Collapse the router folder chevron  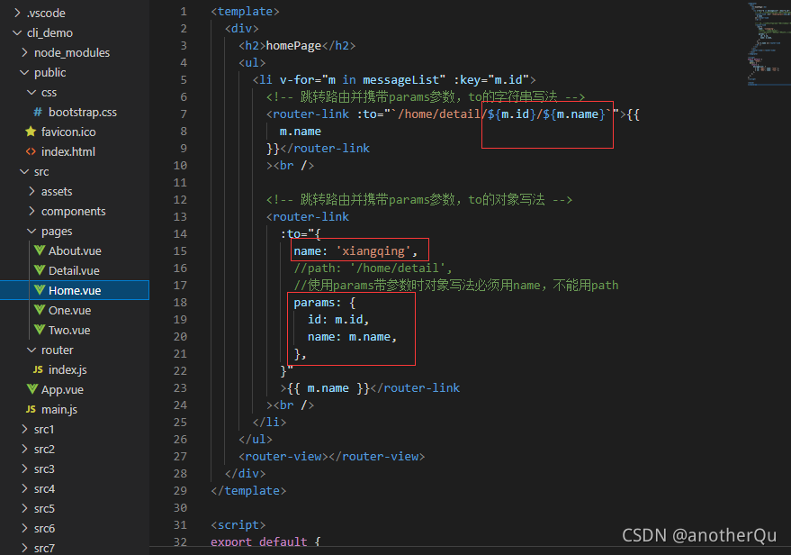tap(31, 350)
